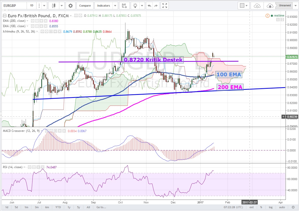Open bottom-right chart settings gear
The height and width of the screenshot is (211, 299).
[x=293, y=207]
